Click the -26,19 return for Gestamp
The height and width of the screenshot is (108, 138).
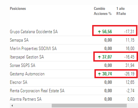(x=129, y=74)
